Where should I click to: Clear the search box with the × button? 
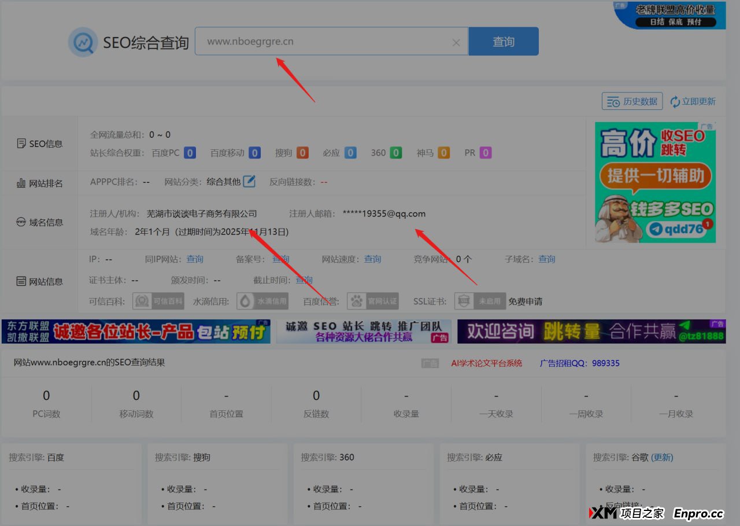click(x=456, y=42)
